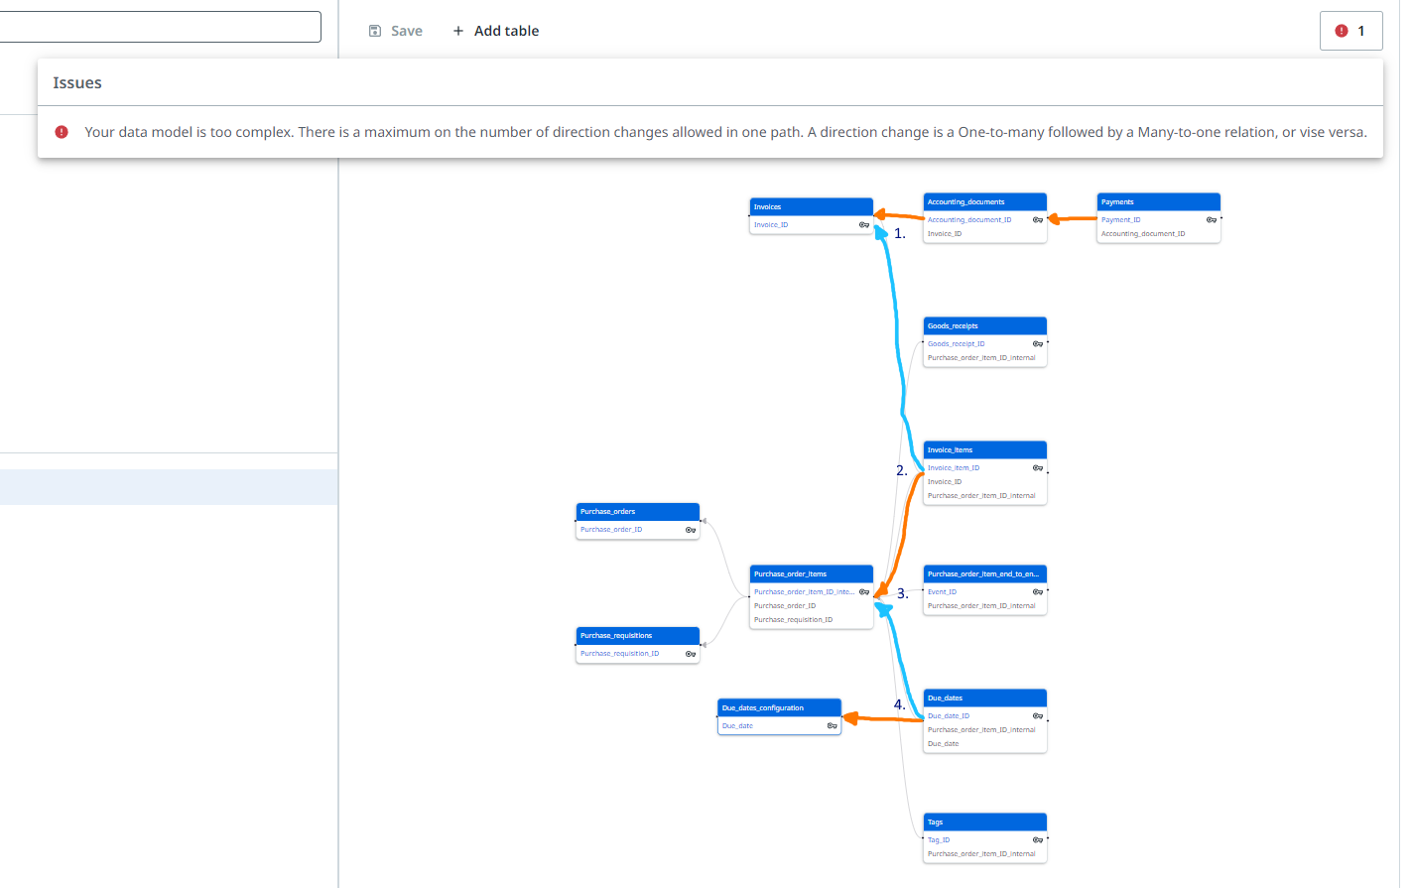The width and height of the screenshot is (1414, 888).
Task: Open the issues counter showing 1 error
Action: coord(1350,31)
